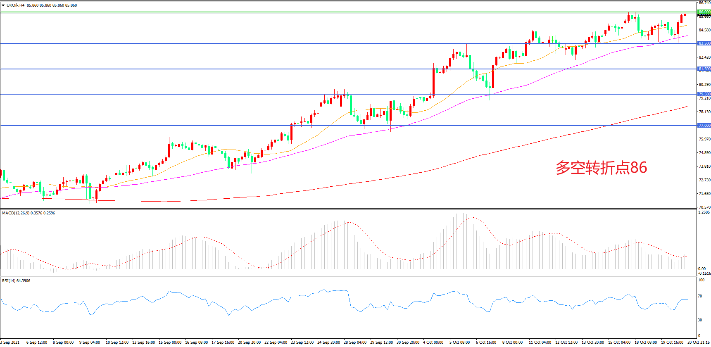Click the RSI(14) indicator label

(x=9, y=281)
